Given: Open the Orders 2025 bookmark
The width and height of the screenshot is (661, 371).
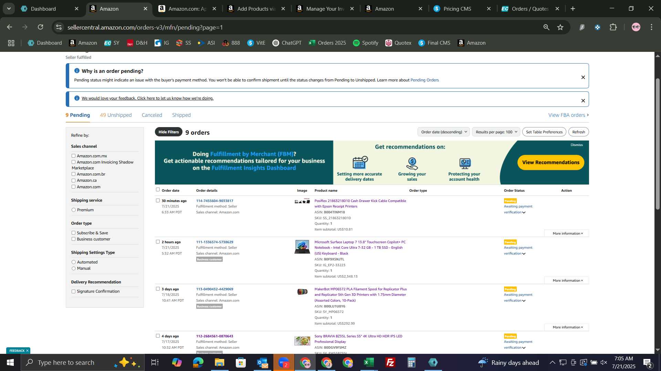Looking at the screenshot, I should tap(327, 43).
